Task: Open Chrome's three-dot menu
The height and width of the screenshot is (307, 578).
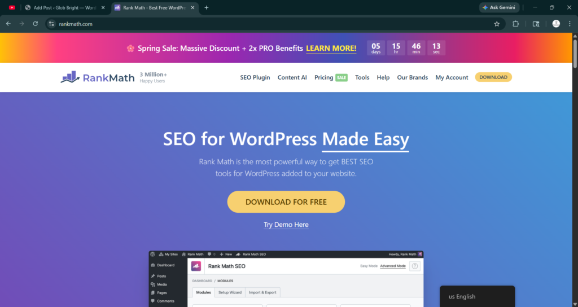Action: click(569, 24)
